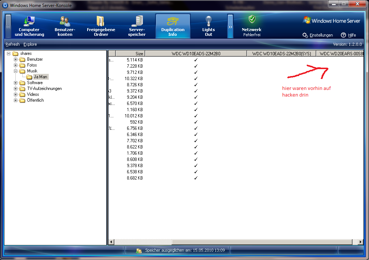Screen dimensions: 369x260
Task: Click the checkmark in the 1.160 KB row
Action: (196, 110)
